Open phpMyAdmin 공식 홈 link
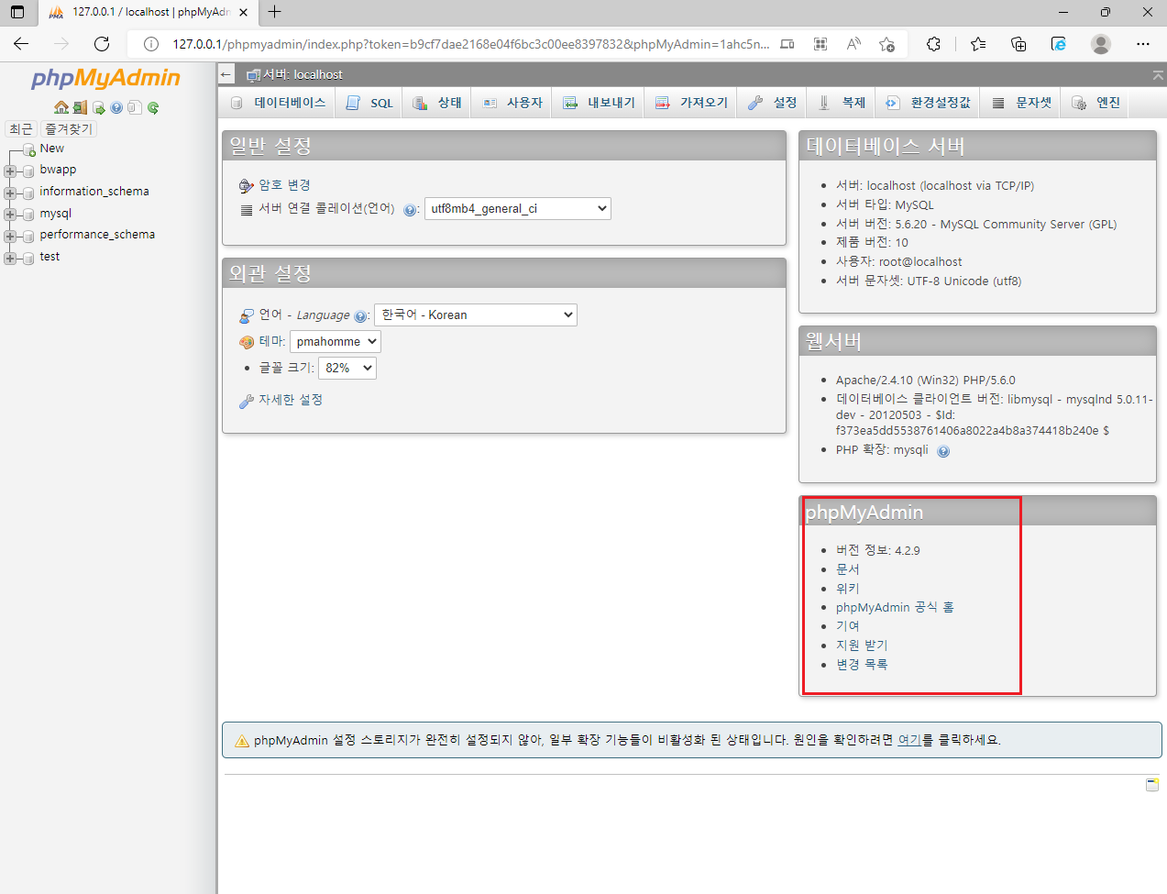 (895, 608)
